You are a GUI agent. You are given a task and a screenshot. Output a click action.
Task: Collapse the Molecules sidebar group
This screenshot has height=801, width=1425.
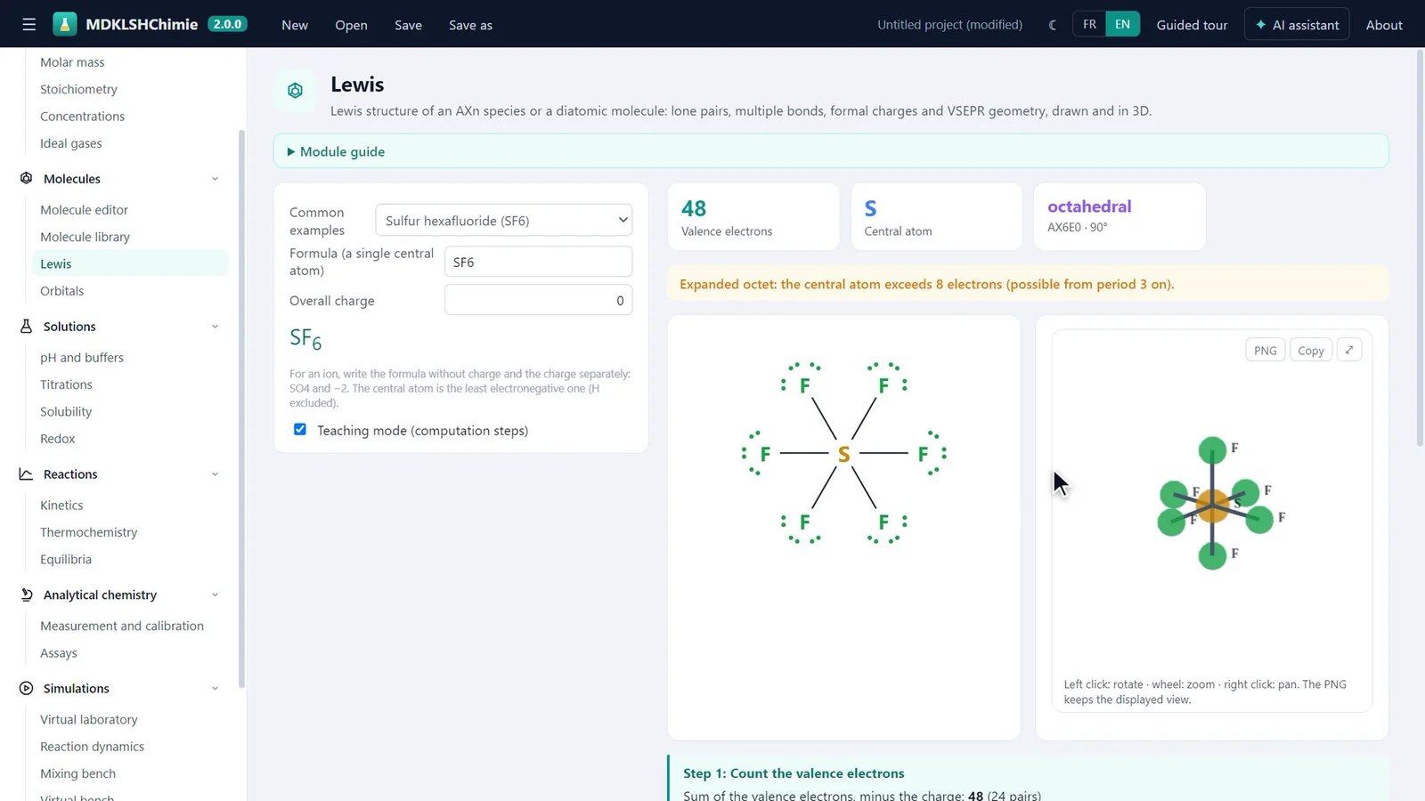[x=215, y=179]
